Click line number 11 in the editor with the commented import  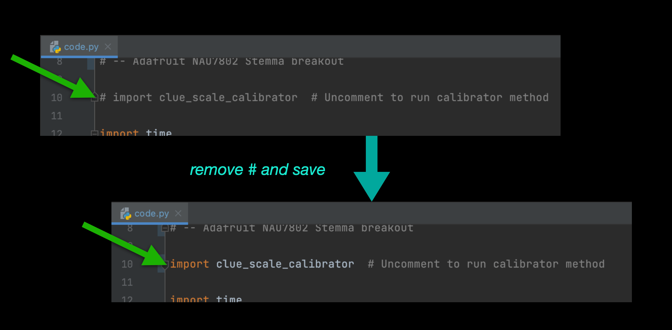pos(57,116)
